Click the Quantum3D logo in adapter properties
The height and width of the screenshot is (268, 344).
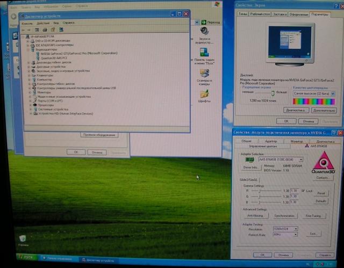point(323,162)
